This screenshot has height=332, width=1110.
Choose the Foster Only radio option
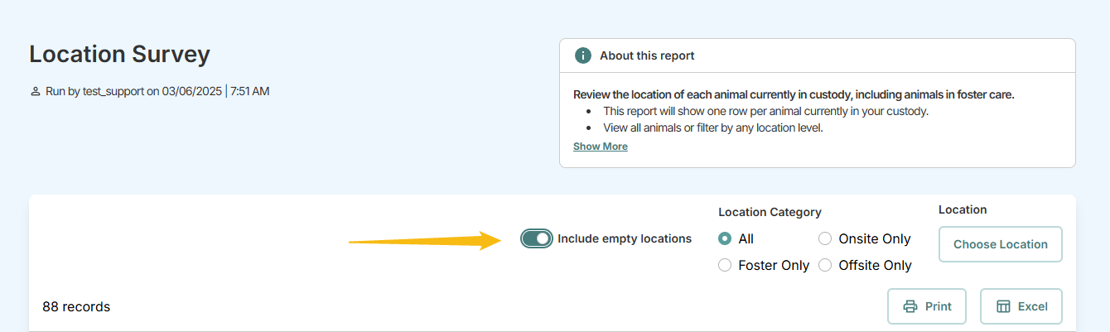tap(725, 265)
